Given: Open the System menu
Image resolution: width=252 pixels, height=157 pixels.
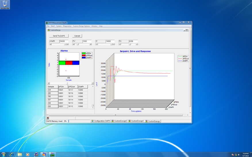Looking at the screenshot, I should coord(59,26).
